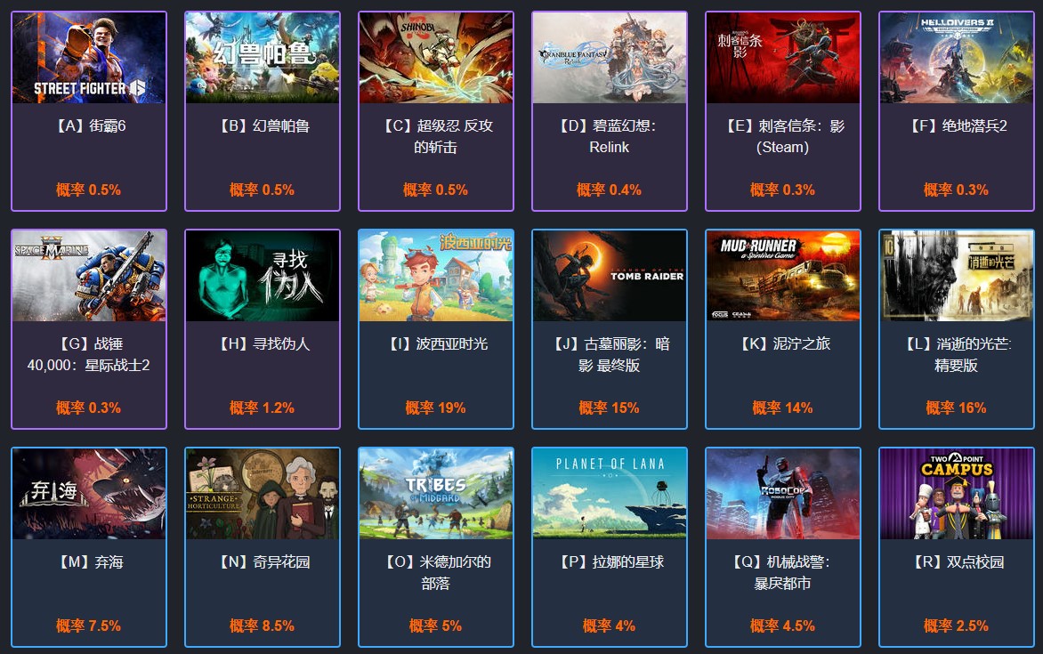Open the 【H】寻找伪人 title text
1043x654 pixels.
[263, 344]
